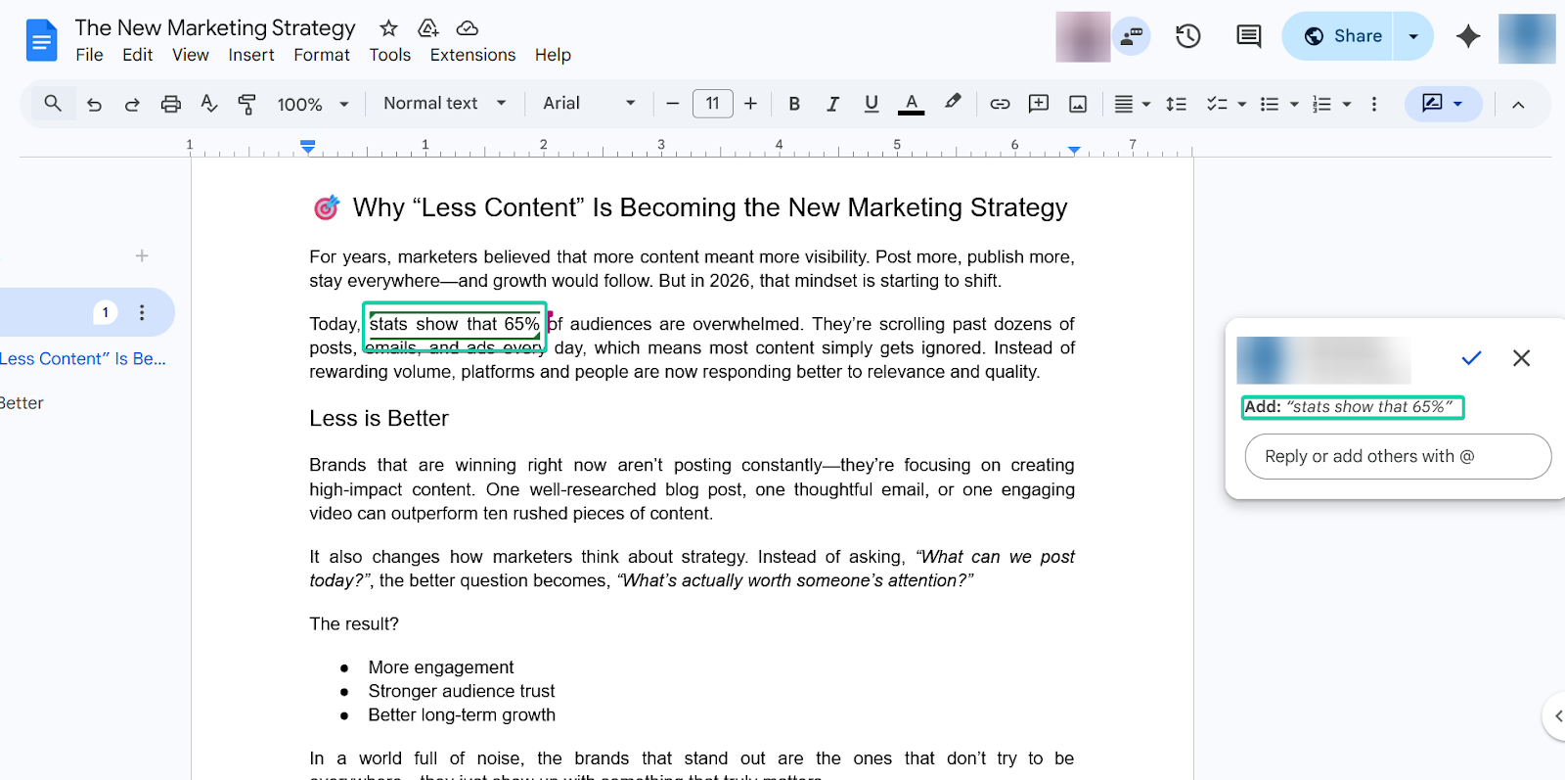The image size is (1565, 780).
Task: Open the version history clock icon
Action: click(1188, 36)
